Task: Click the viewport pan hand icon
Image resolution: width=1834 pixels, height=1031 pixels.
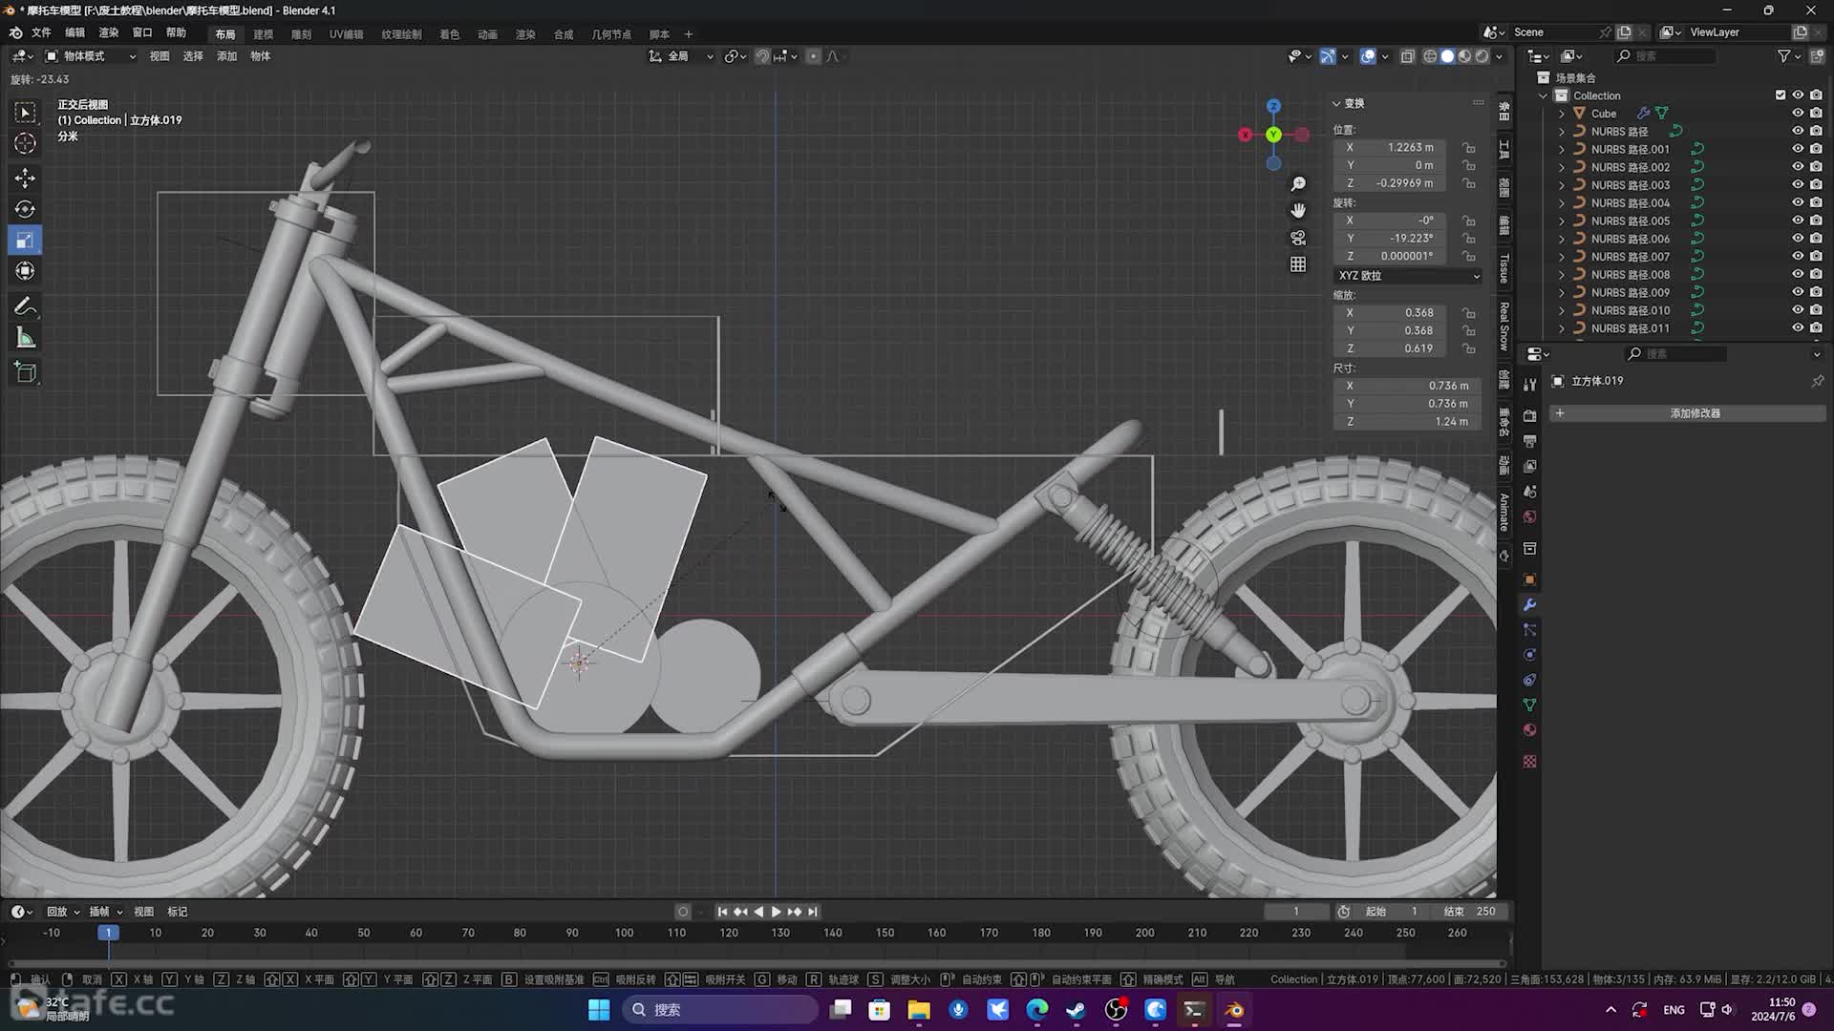Action: (x=1298, y=210)
